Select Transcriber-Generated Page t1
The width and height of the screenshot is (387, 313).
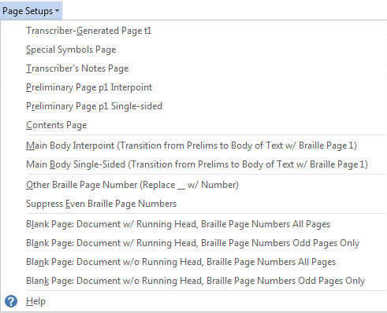89,31
